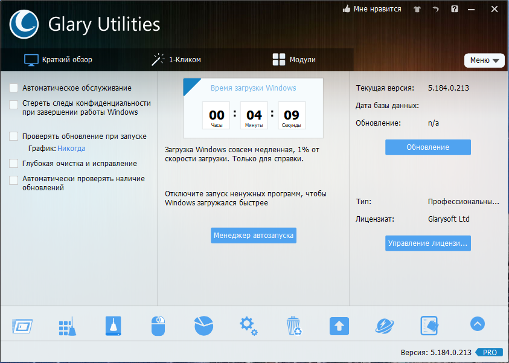Screen dimensions: 509x363
Task: Click the magic wand icon of 1-Кликом
Action: pos(158,60)
